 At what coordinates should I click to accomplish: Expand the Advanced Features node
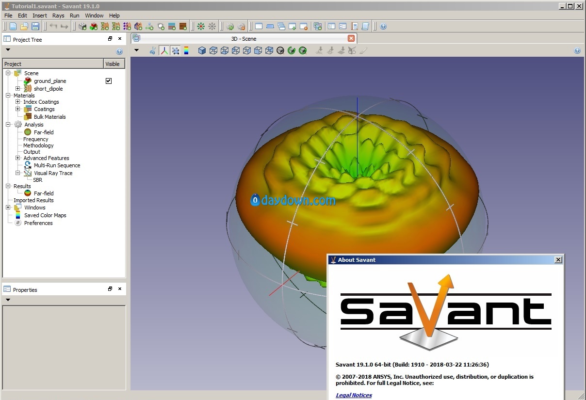[x=18, y=158]
